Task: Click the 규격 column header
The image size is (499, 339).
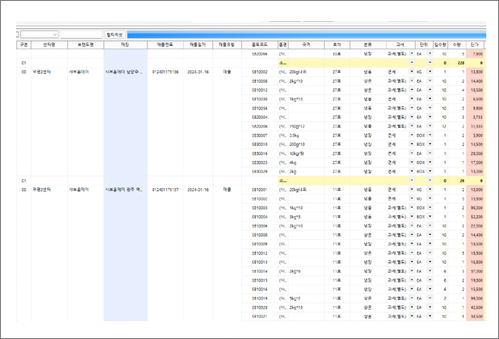Action: (x=306, y=45)
